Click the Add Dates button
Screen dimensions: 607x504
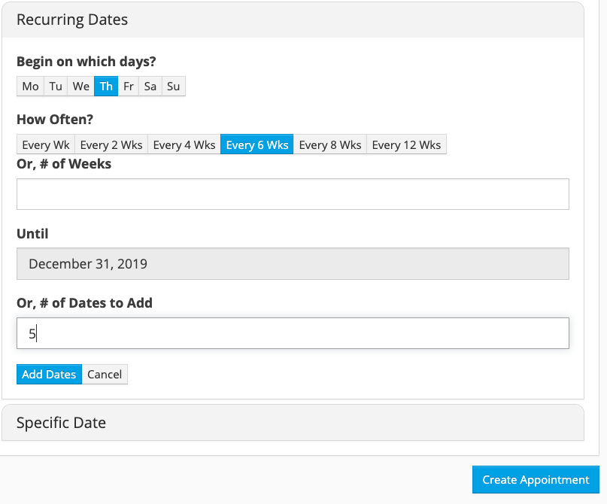pyautogui.click(x=49, y=375)
